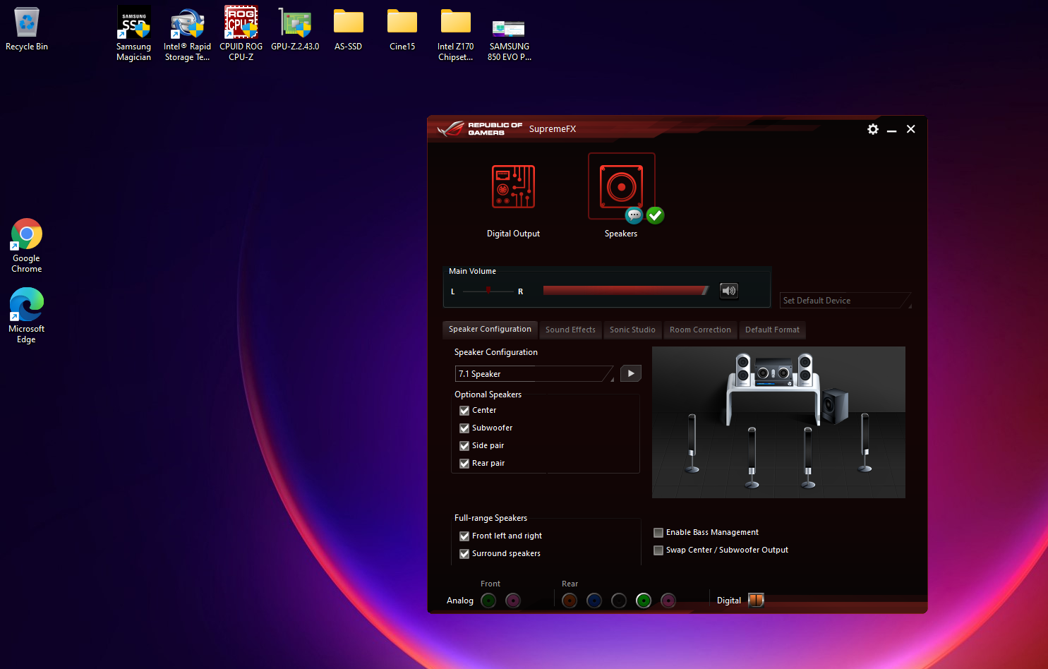1048x669 pixels.
Task: Select the Digital Output device icon
Action: click(x=513, y=187)
